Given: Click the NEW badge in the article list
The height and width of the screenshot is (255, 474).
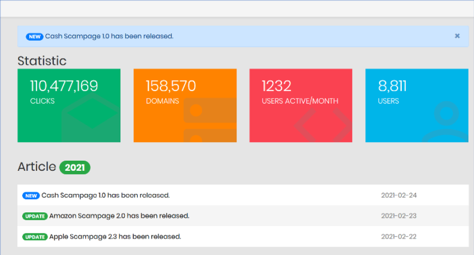Looking at the screenshot, I should coord(31,195).
